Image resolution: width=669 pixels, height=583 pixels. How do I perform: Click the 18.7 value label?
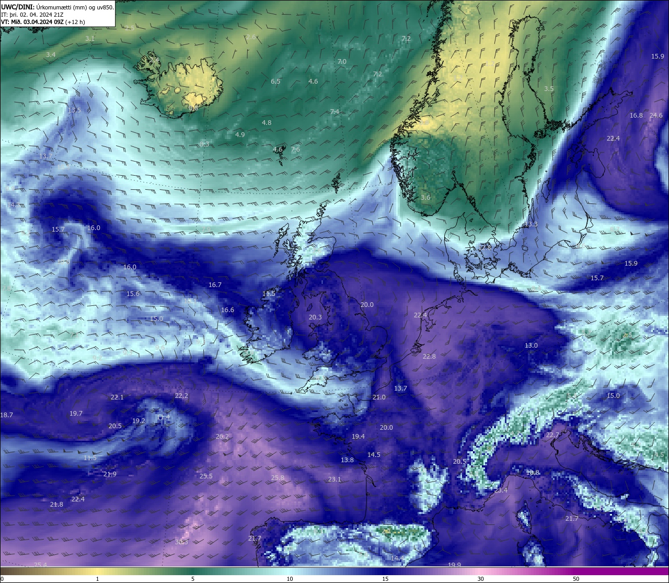pyautogui.click(x=6, y=415)
